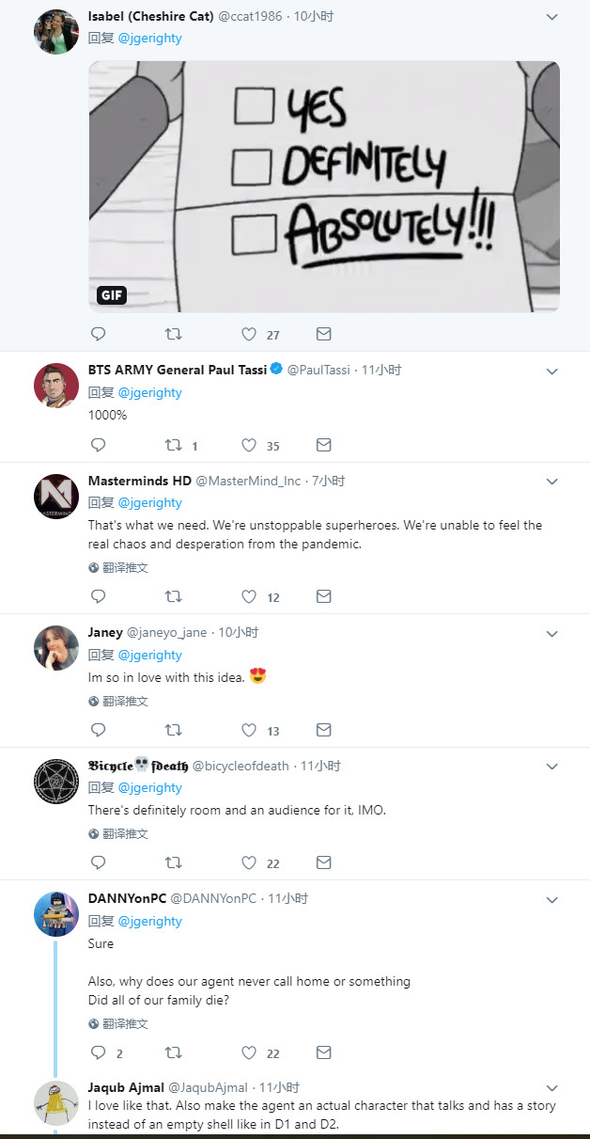Screen dimensions: 590x1139
Task: Retweet Paul Tassi's 1000% reply
Action: coord(174,445)
